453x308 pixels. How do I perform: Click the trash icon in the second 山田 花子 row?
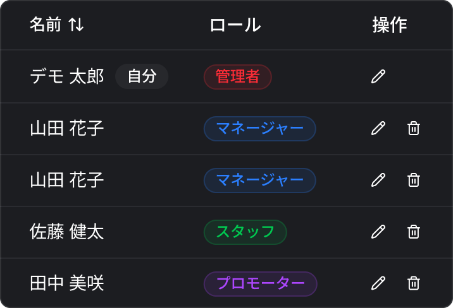click(x=414, y=181)
